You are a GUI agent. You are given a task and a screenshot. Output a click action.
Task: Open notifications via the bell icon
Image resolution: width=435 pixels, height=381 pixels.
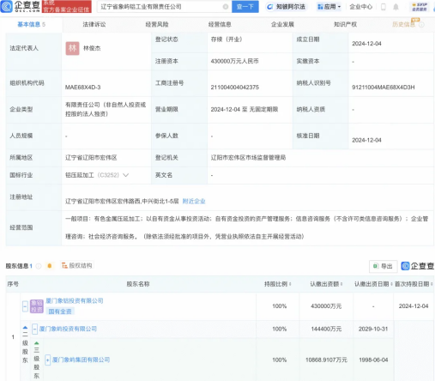pyautogui.click(x=396, y=7)
